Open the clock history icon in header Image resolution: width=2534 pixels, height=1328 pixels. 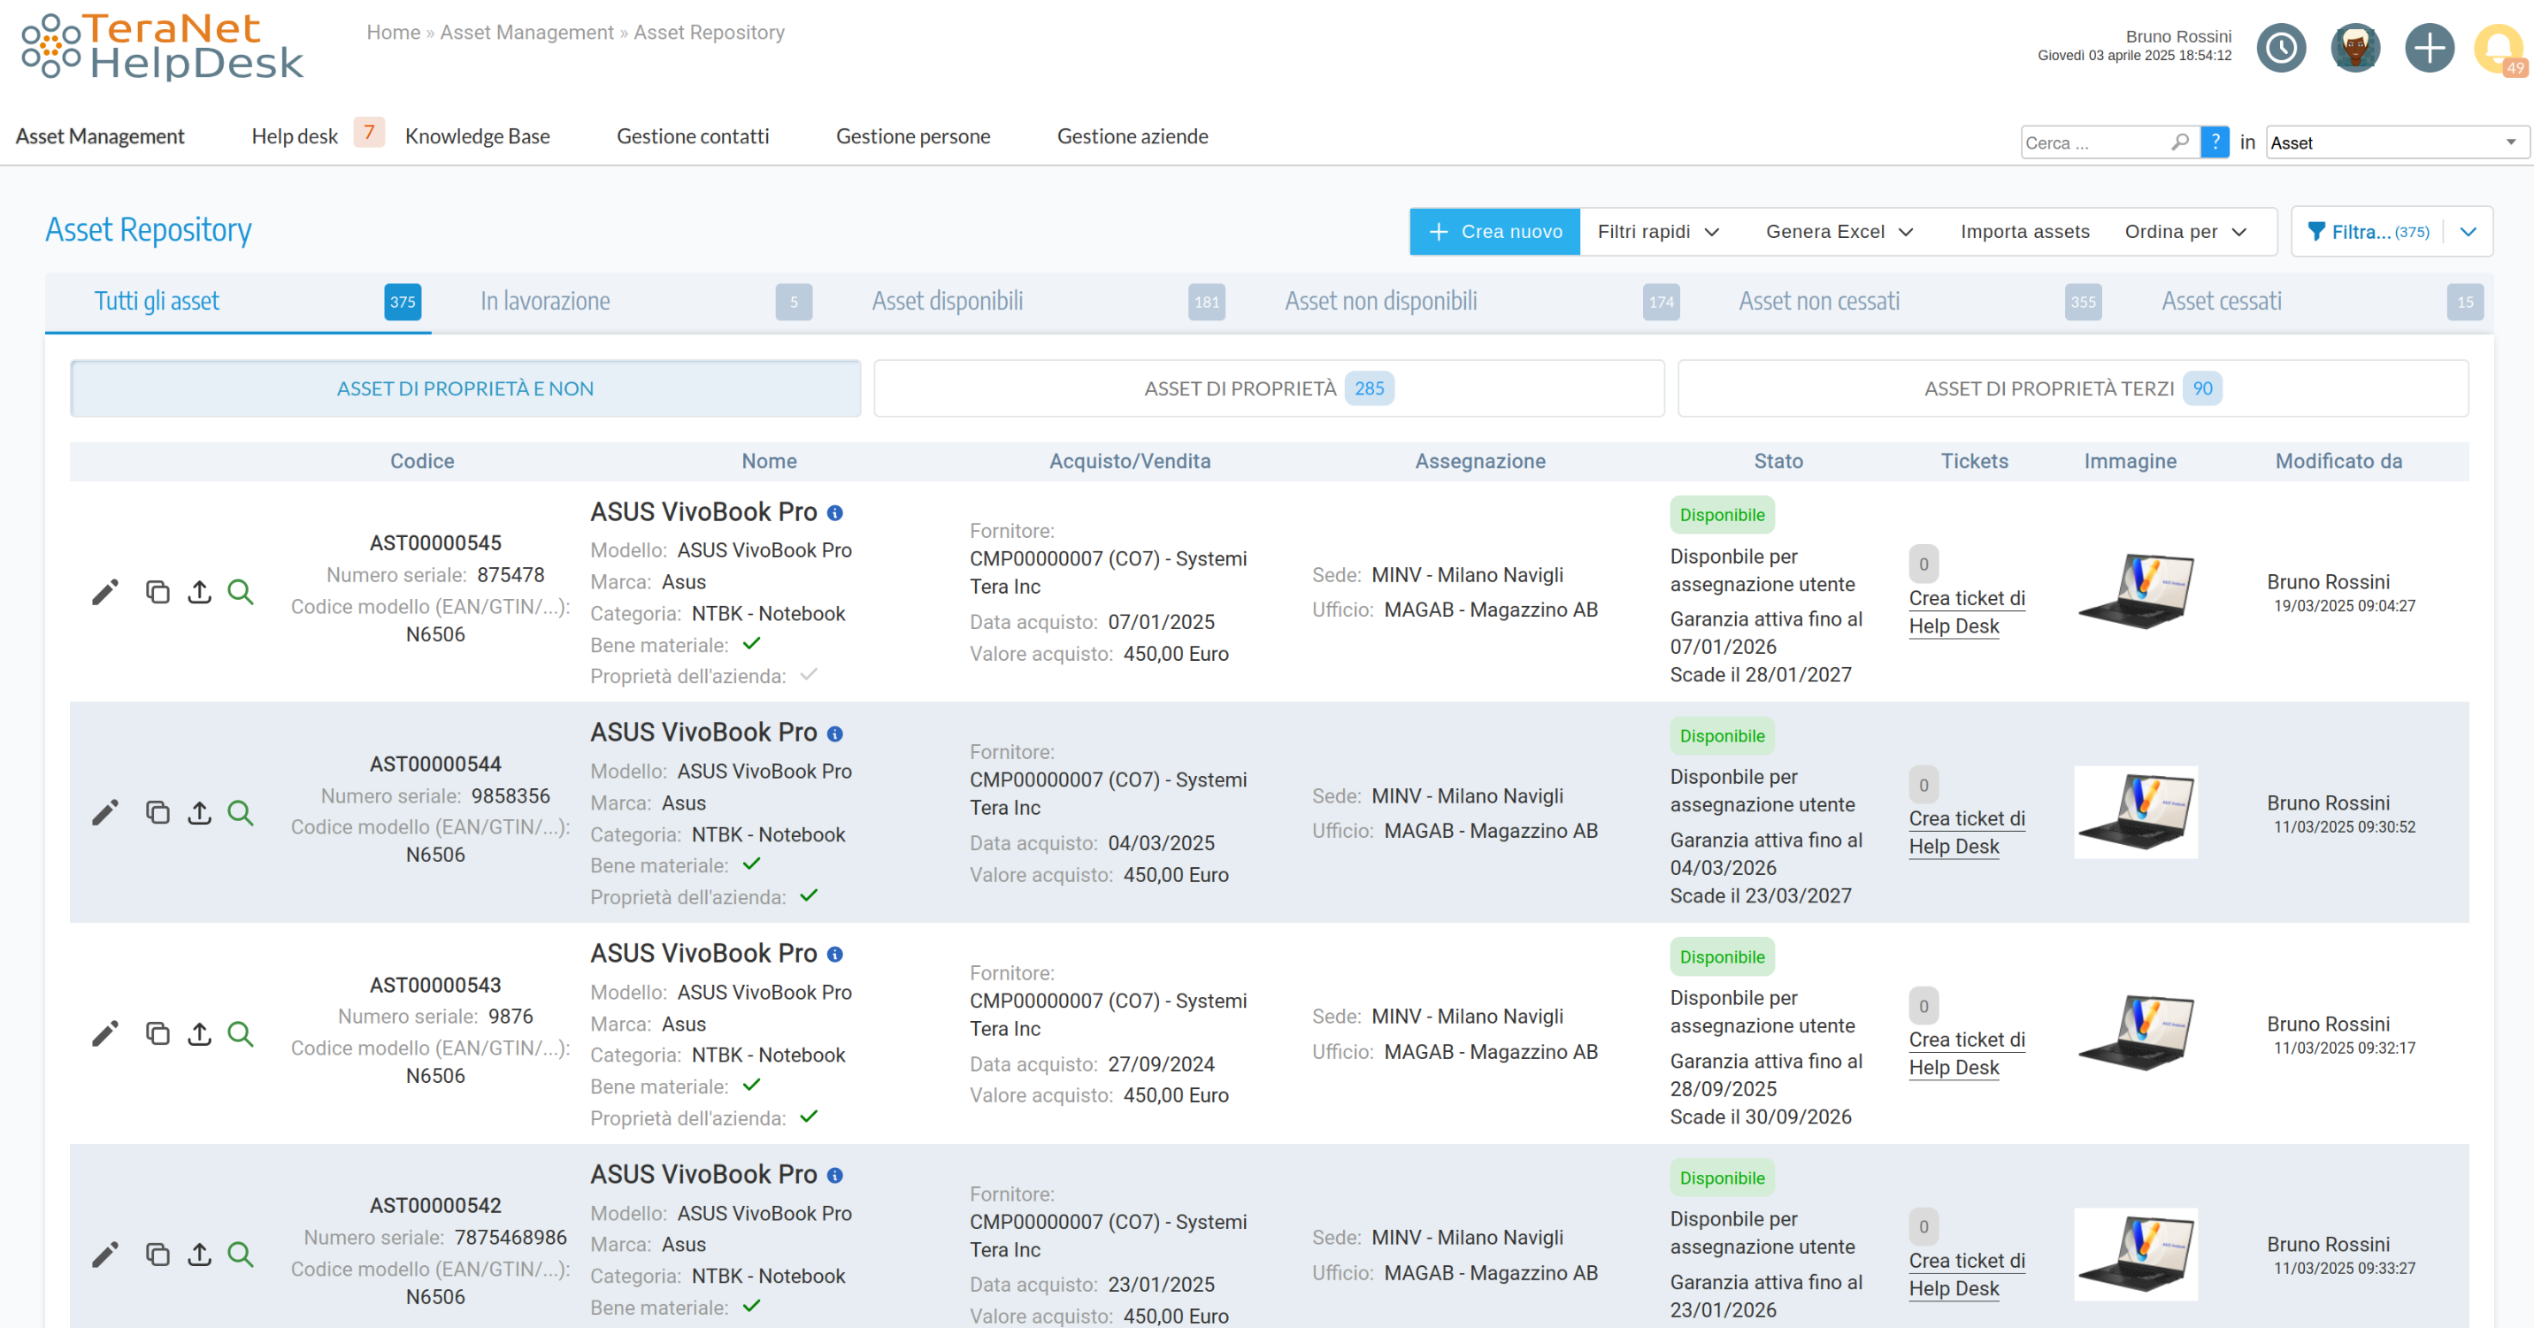point(2280,47)
